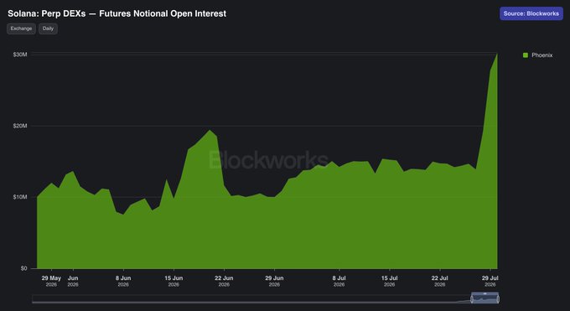Click the June peak near $19M
The width and height of the screenshot is (570, 311).
(x=210, y=130)
